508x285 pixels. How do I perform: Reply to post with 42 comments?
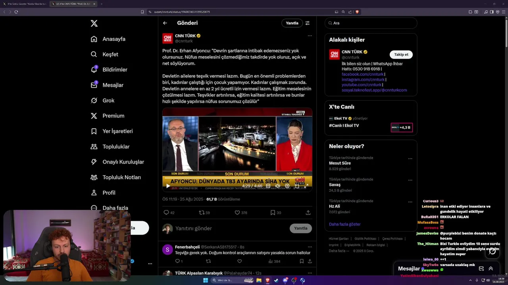point(169,213)
